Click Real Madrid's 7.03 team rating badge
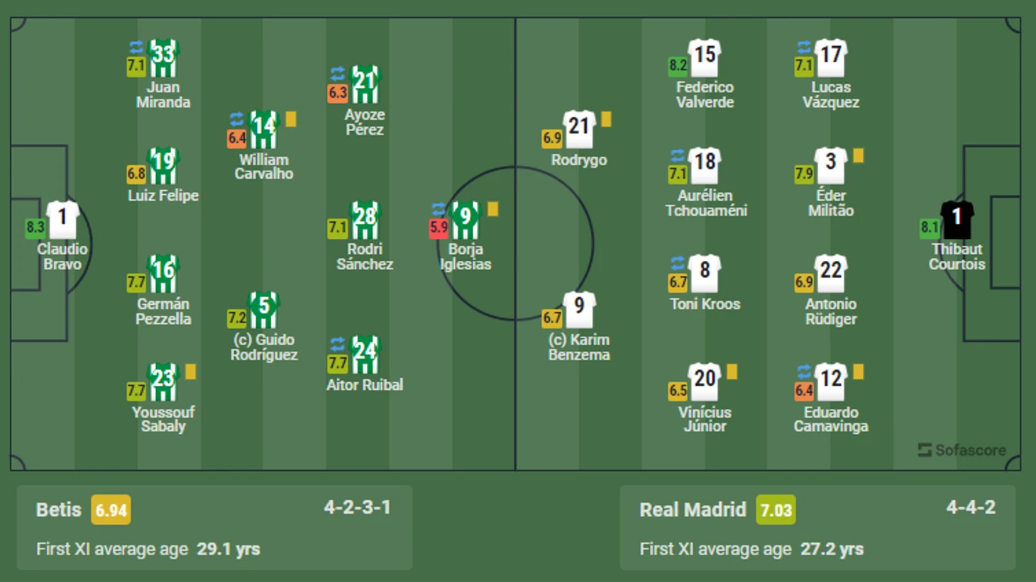Image resolution: width=1036 pixels, height=582 pixels. pos(776,510)
